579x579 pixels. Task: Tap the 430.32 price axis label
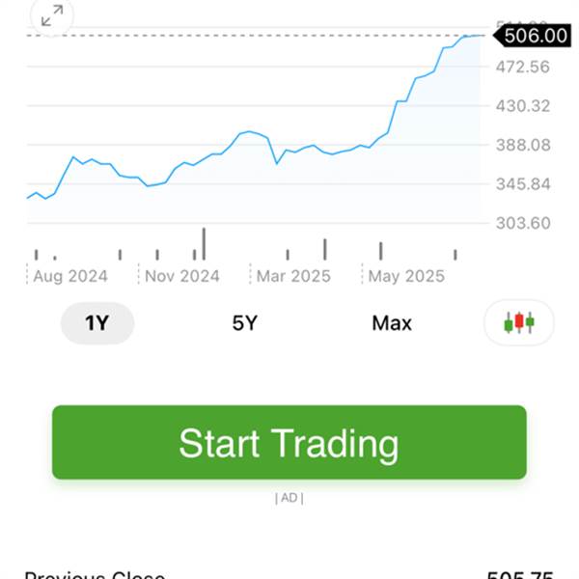click(x=523, y=106)
